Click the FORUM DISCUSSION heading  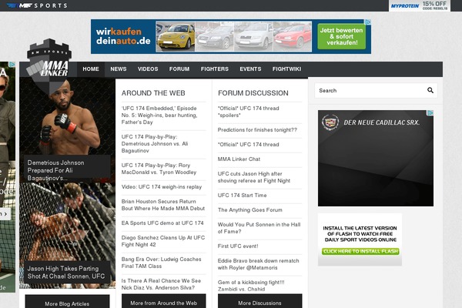pos(253,93)
